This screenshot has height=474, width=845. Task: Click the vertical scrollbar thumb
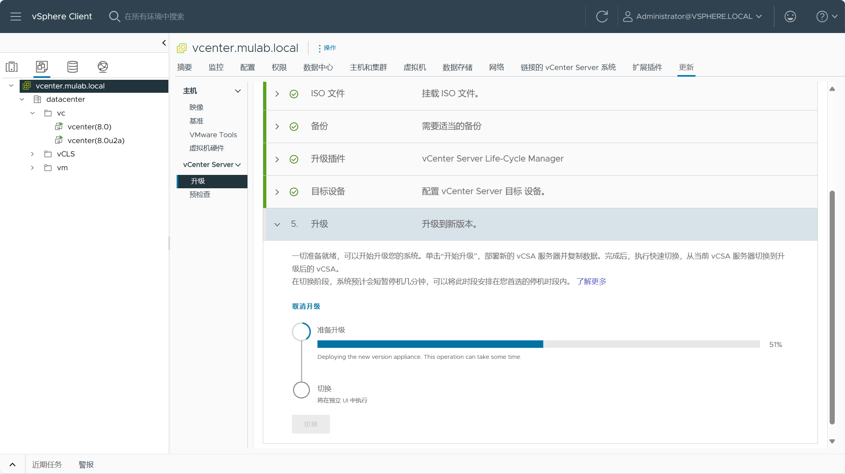pyautogui.click(x=832, y=307)
